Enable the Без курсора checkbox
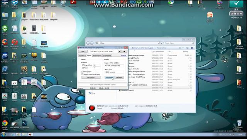 [x=82, y=71]
